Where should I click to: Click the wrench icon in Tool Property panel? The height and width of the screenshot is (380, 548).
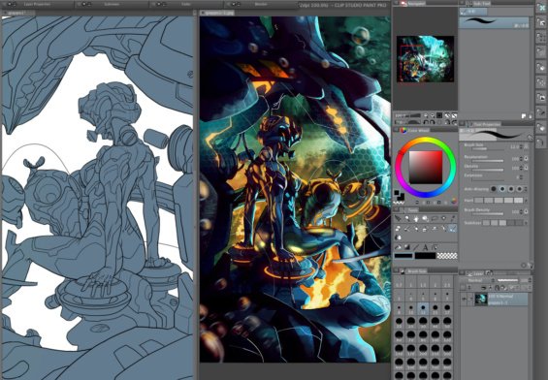click(x=531, y=266)
